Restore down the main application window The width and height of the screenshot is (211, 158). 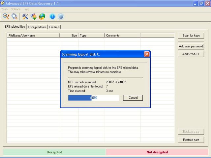(x=201, y=3)
